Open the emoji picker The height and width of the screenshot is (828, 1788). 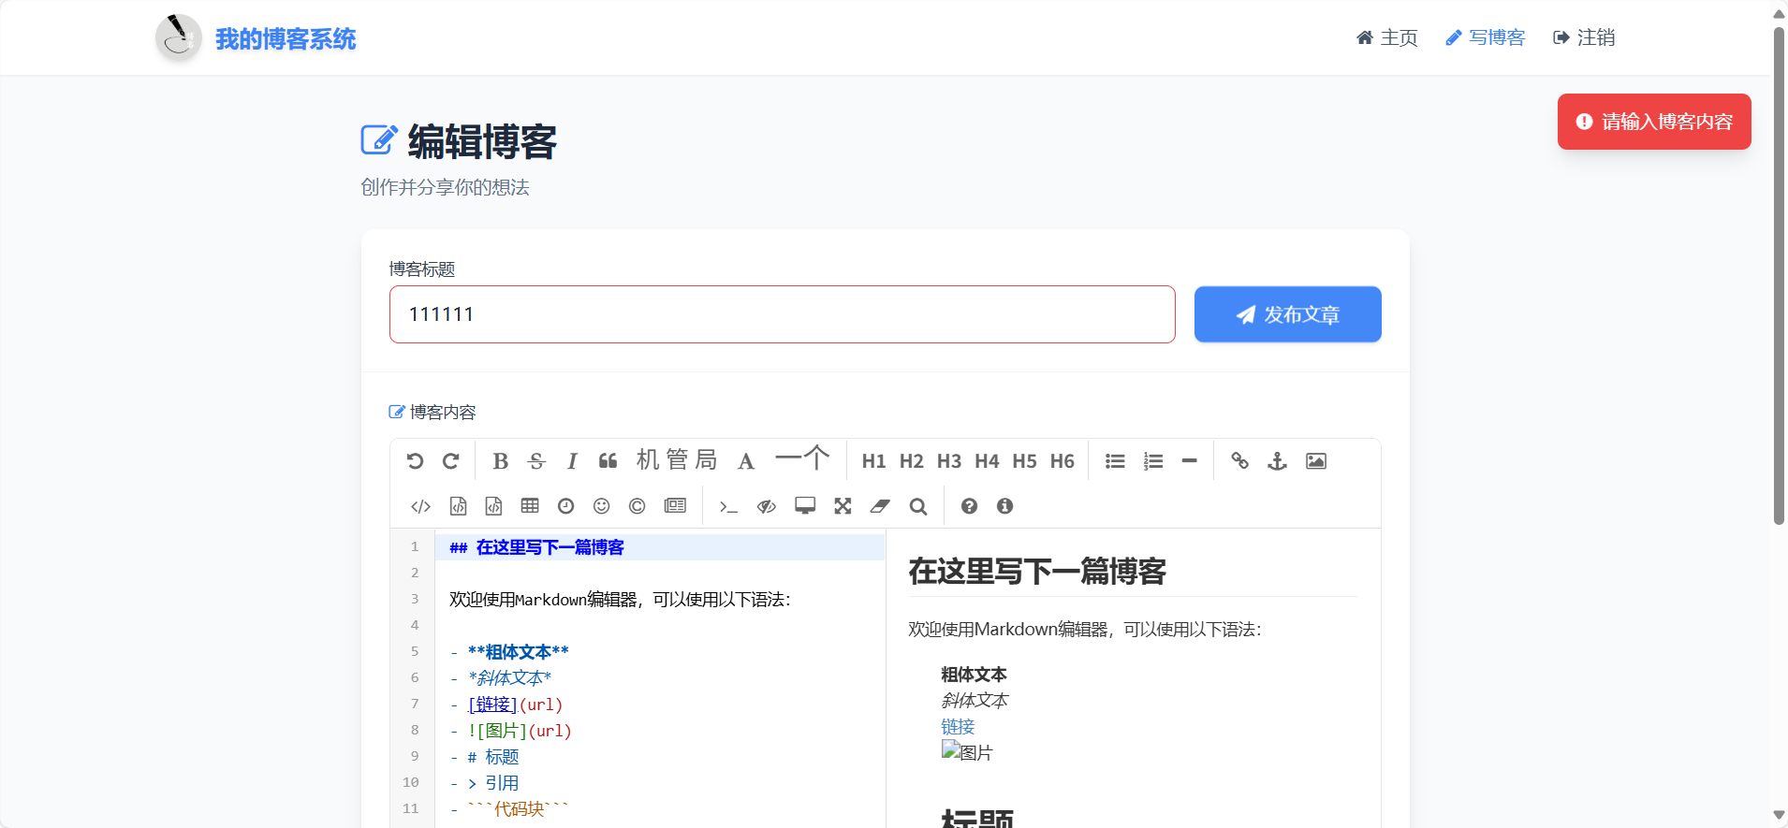602,506
